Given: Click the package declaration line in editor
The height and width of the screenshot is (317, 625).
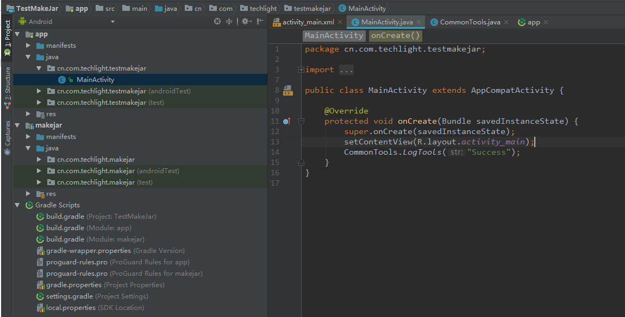Looking at the screenshot, I should 395,49.
